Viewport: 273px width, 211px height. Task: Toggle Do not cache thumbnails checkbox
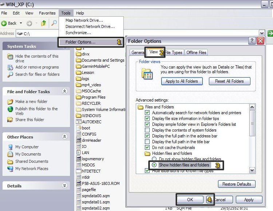click(147, 147)
